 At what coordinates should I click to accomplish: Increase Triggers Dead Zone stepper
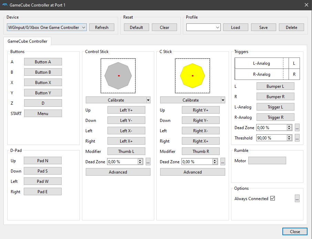click(289, 126)
